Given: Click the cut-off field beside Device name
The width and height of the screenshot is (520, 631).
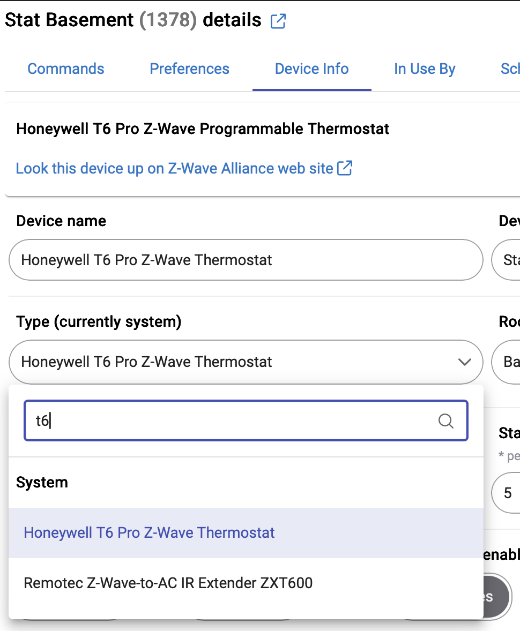Looking at the screenshot, I should coord(507,260).
